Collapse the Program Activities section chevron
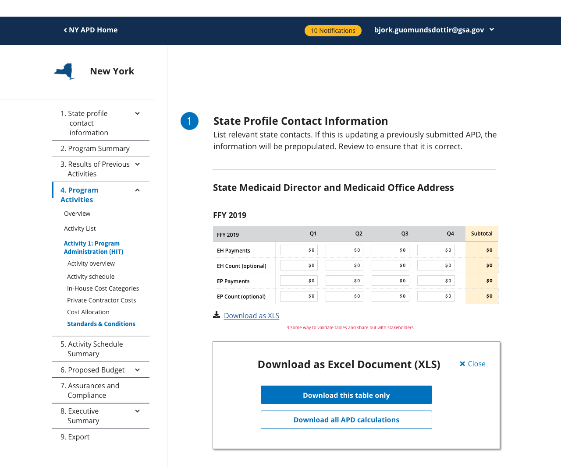 click(x=137, y=190)
